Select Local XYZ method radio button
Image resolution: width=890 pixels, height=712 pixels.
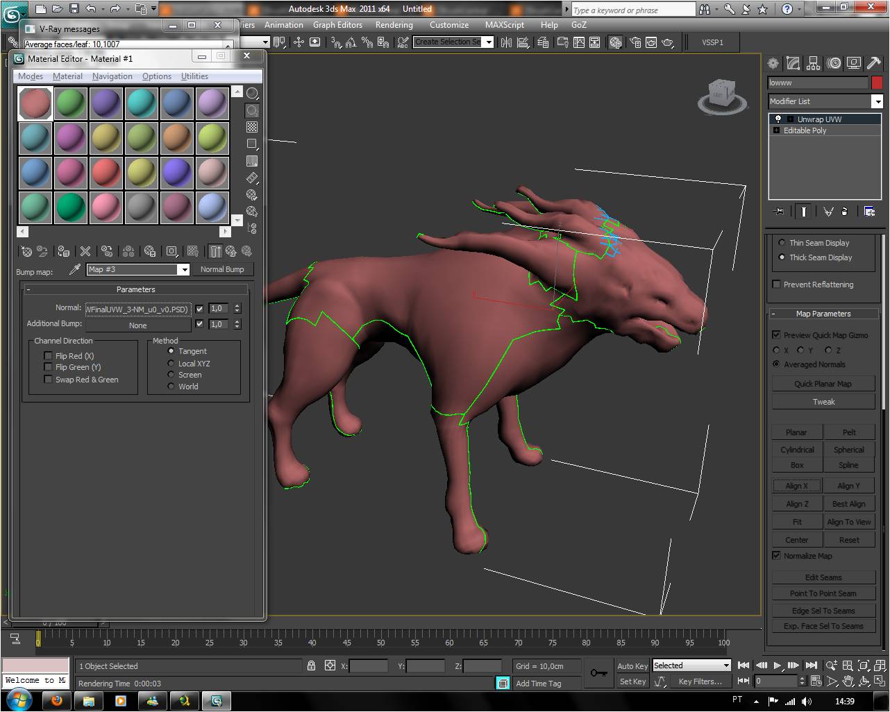click(x=171, y=363)
